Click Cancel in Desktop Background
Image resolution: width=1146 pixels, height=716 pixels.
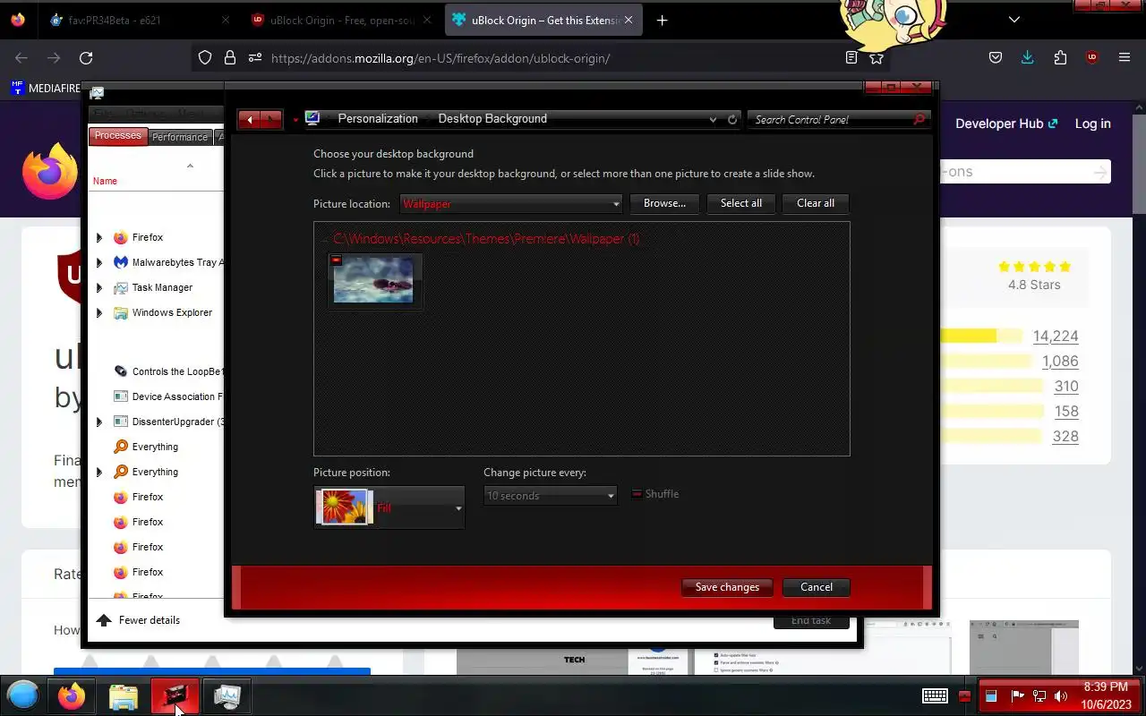pos(817,587)
